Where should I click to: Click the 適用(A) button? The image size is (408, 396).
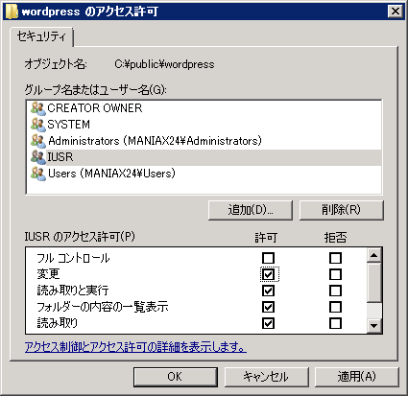[357, 377]
